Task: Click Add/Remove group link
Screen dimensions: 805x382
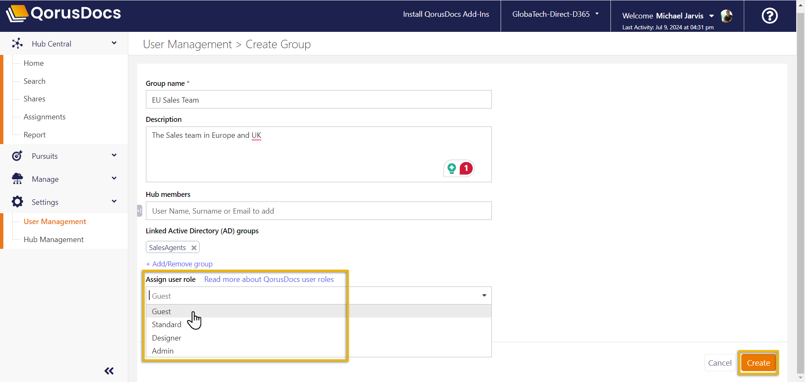Action: click(x=179, y=264)
